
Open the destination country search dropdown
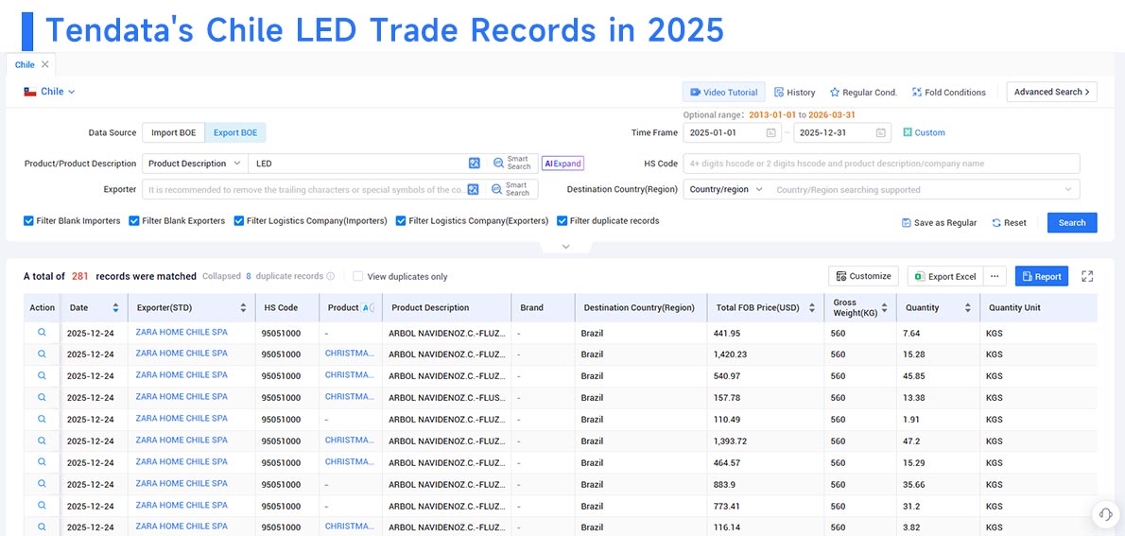coord(926,189)
